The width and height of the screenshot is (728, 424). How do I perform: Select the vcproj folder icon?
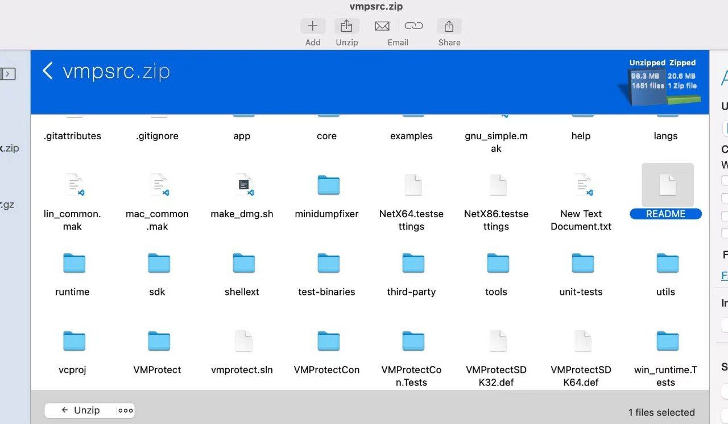[x=74, y=341]
